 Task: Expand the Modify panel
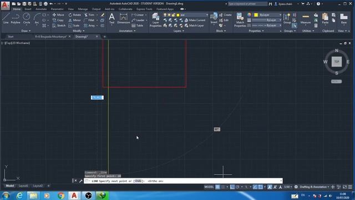[x=79, y=31]
